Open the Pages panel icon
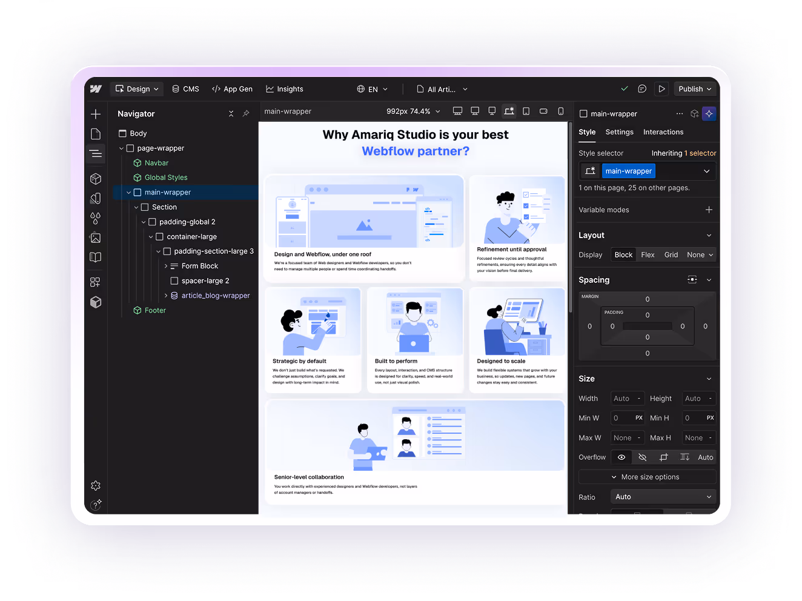The image size is (802, 601). (x=96, y=134)
